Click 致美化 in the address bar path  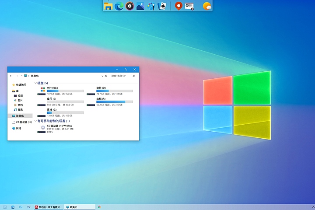(35, 76)
